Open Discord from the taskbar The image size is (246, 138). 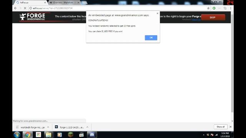pos(92,135)
